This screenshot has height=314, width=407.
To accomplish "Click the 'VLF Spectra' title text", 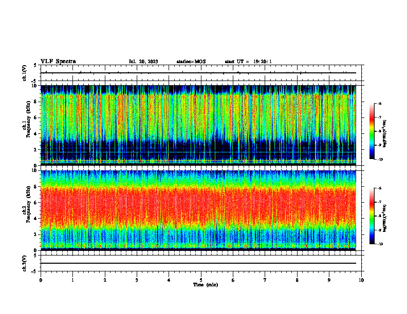I will 58,62.
